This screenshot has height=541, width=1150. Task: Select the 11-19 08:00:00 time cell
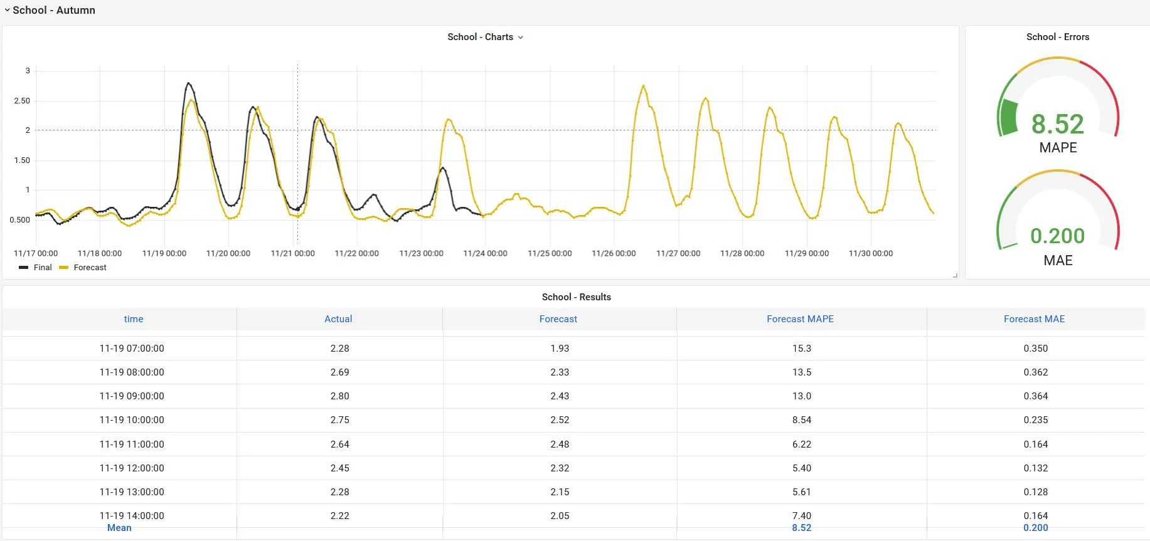(132, 372)
